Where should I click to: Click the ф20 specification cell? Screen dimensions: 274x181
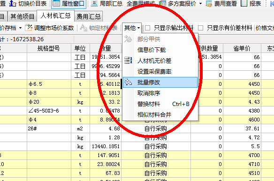[49, 102]
